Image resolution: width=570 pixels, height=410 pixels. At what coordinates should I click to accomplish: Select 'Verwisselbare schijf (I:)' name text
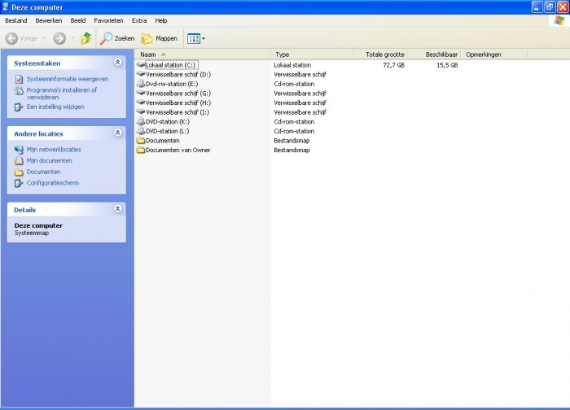(178, 112)
